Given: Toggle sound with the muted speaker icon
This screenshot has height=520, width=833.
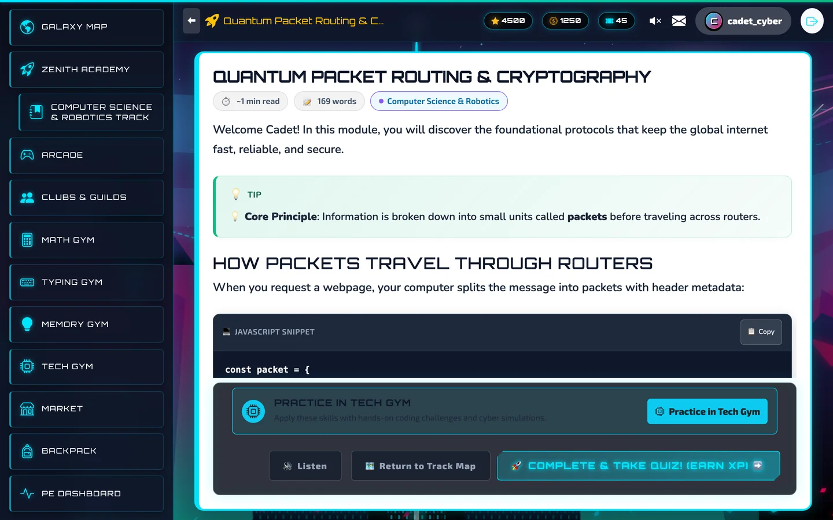Looking at the screenshot, I should click(655, 21).
